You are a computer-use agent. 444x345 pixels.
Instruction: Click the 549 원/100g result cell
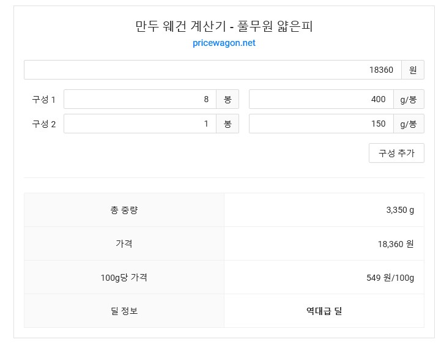324,277
